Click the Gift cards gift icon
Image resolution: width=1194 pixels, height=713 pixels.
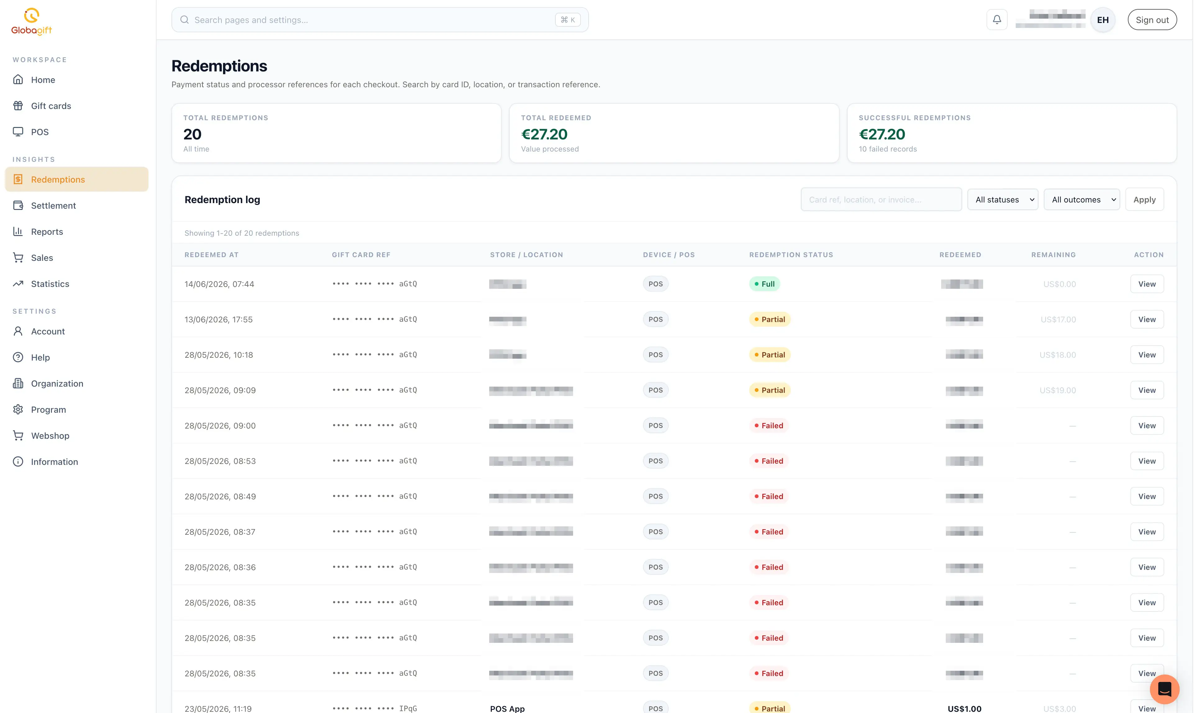(18, 106)
